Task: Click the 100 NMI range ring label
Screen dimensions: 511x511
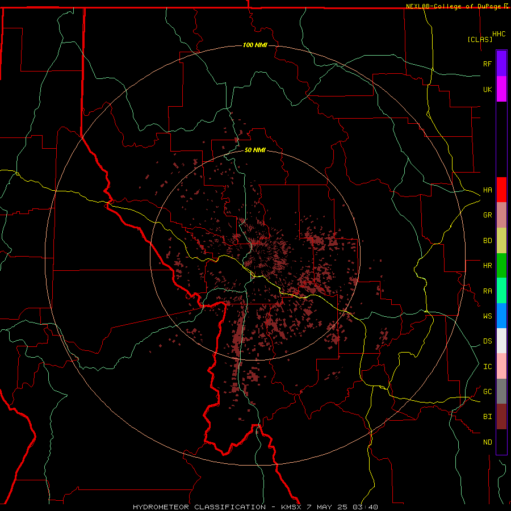Action: point(255,45)
